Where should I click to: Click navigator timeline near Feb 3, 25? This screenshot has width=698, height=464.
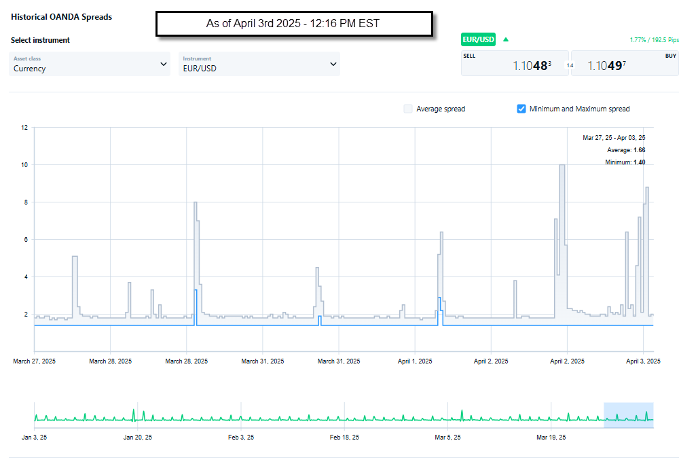click(241, 419)
